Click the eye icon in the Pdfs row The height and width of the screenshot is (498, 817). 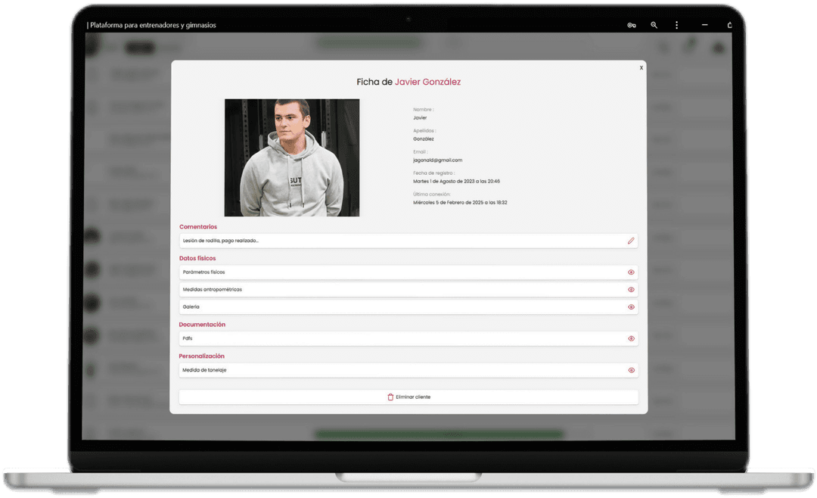(631, 338)
